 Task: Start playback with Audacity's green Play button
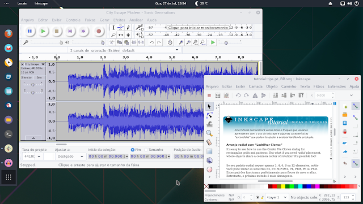[43, 31]
